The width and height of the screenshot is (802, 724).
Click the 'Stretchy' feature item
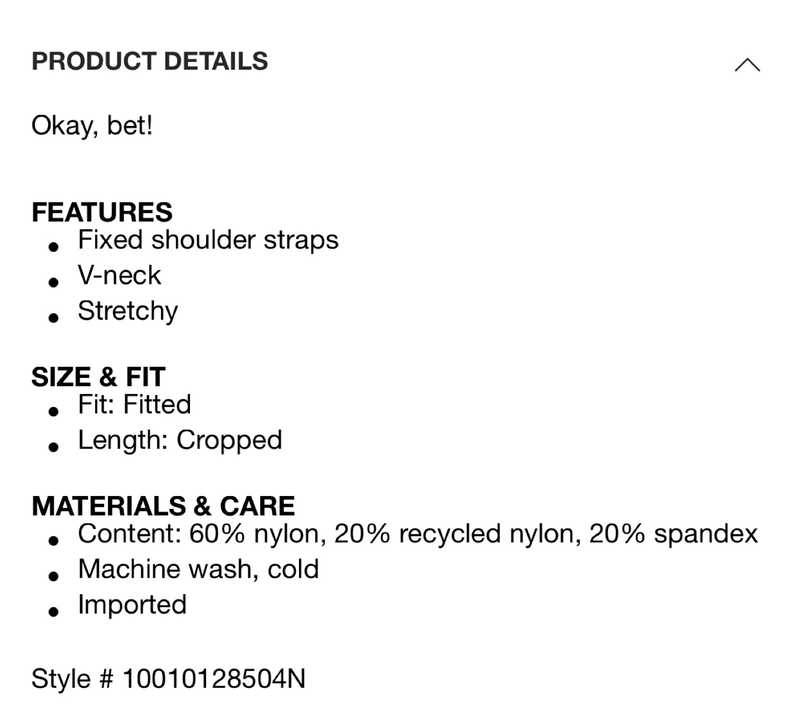(x=128, y=311)
